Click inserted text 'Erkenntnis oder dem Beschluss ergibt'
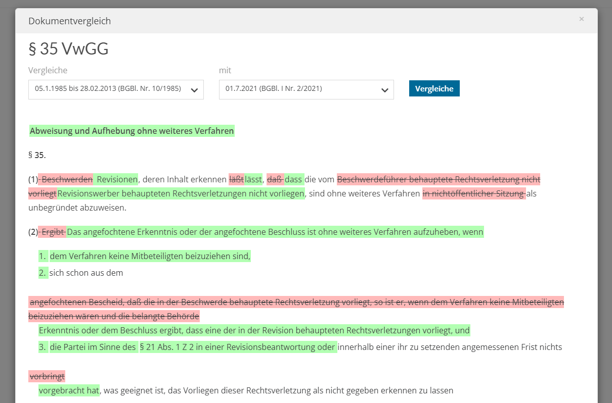 [x=111, y=331]
